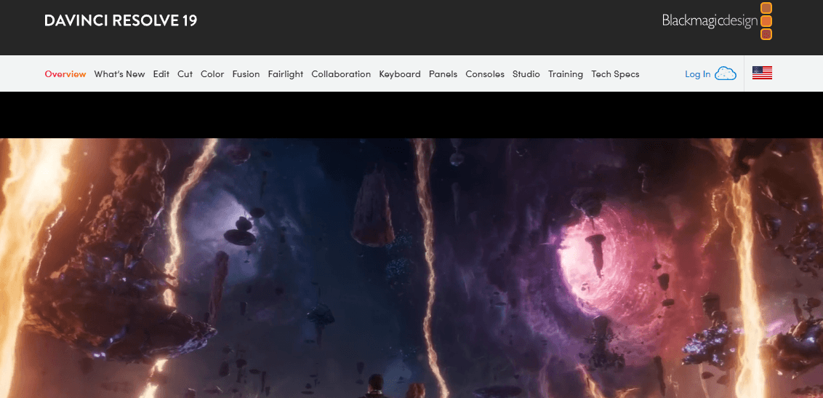Screen dimensions: 823x398
Task: Open the What's New tab
Action: 120,74
